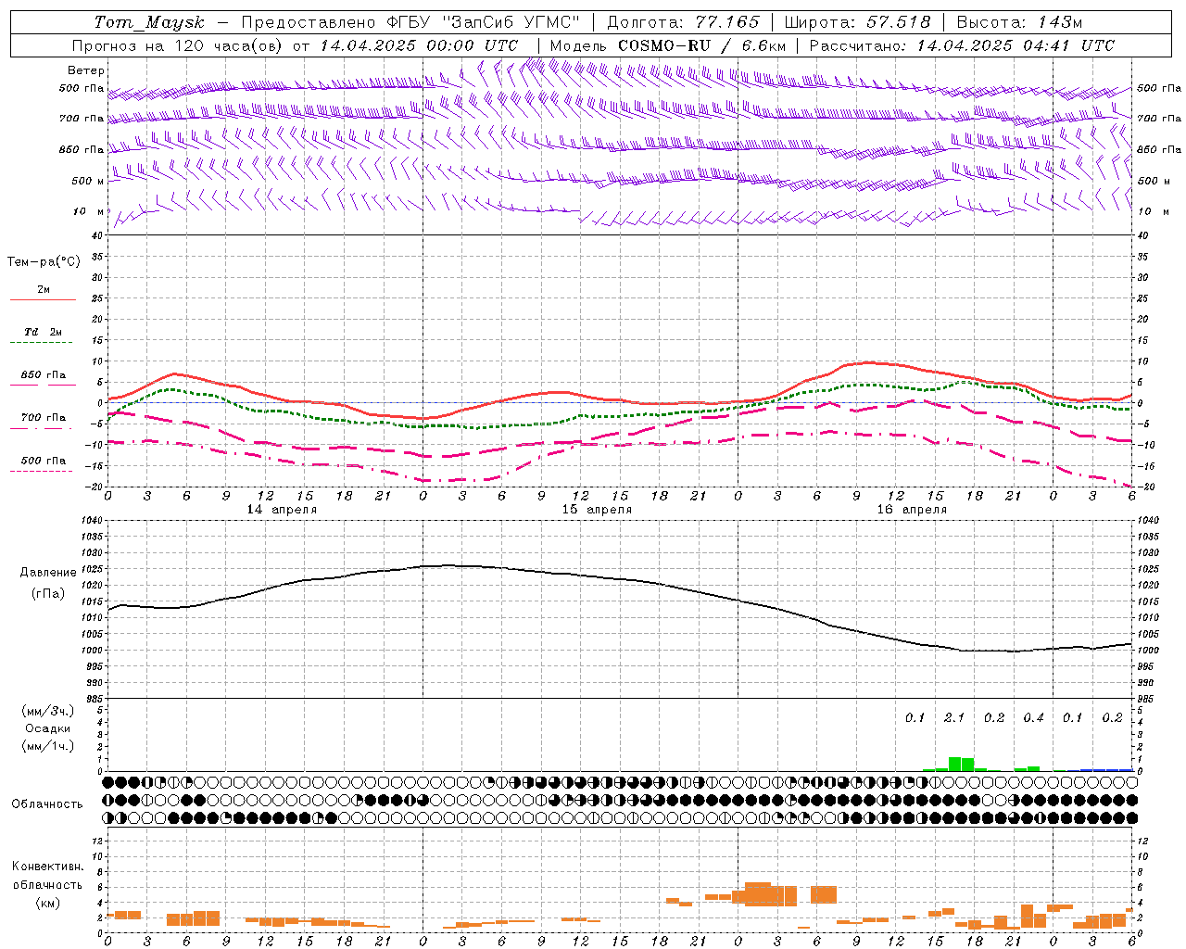Click the latitude value Широта: 57.518

coord(857,22)
